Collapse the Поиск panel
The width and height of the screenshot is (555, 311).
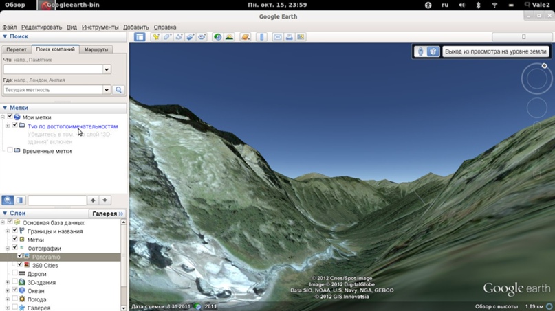coord(5,36)
